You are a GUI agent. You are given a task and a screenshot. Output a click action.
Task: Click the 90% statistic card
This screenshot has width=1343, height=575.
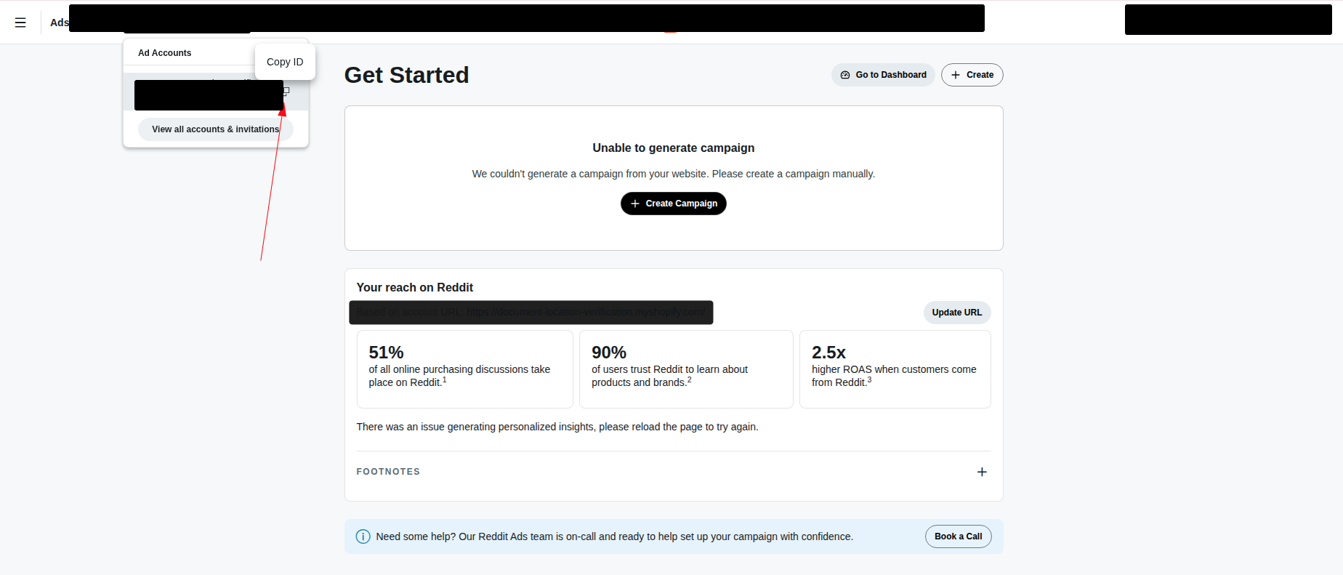686,369
